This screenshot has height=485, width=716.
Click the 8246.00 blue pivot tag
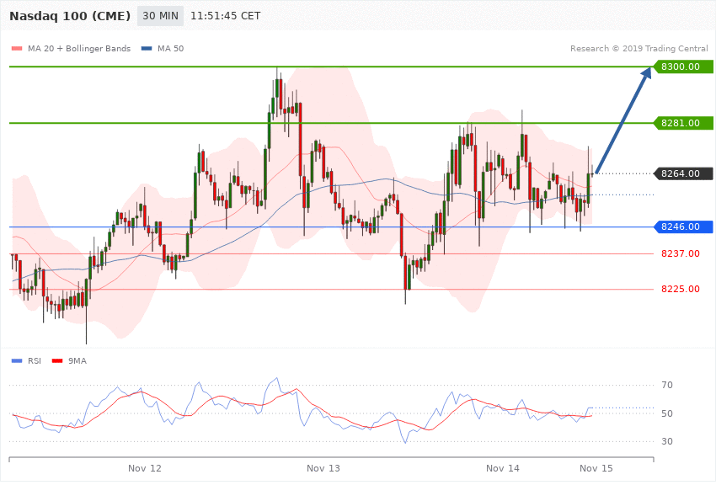click(x=684, y=227)
